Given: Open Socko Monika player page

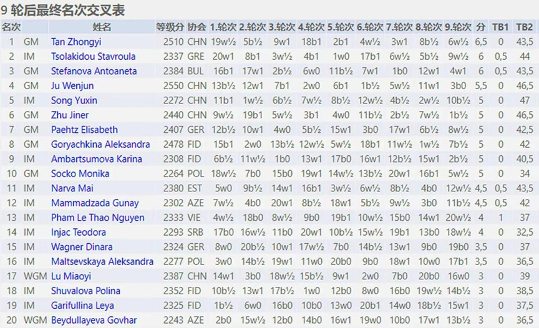Looking at the screenshot, I should [80, 174].
